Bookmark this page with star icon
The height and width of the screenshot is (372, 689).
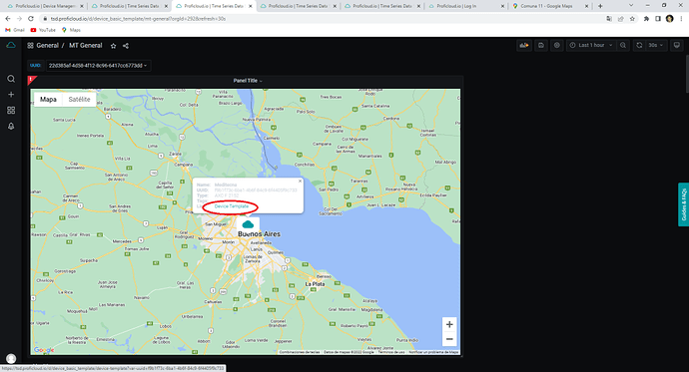point(632,19)
